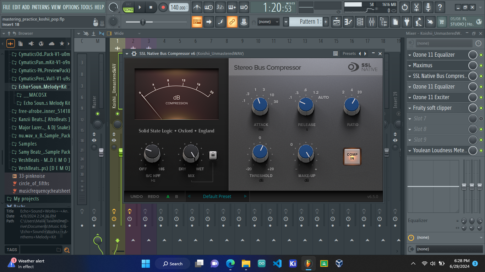This screenshot has width=485, height=272.
Task: Click the wait-for-input icon before recording
Action: [x=209, y=7]
